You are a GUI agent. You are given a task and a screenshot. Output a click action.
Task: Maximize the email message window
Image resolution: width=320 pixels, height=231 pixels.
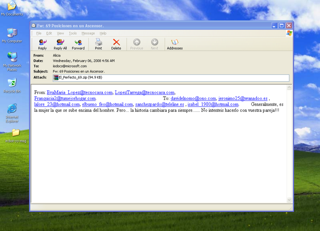pos(282,26)
